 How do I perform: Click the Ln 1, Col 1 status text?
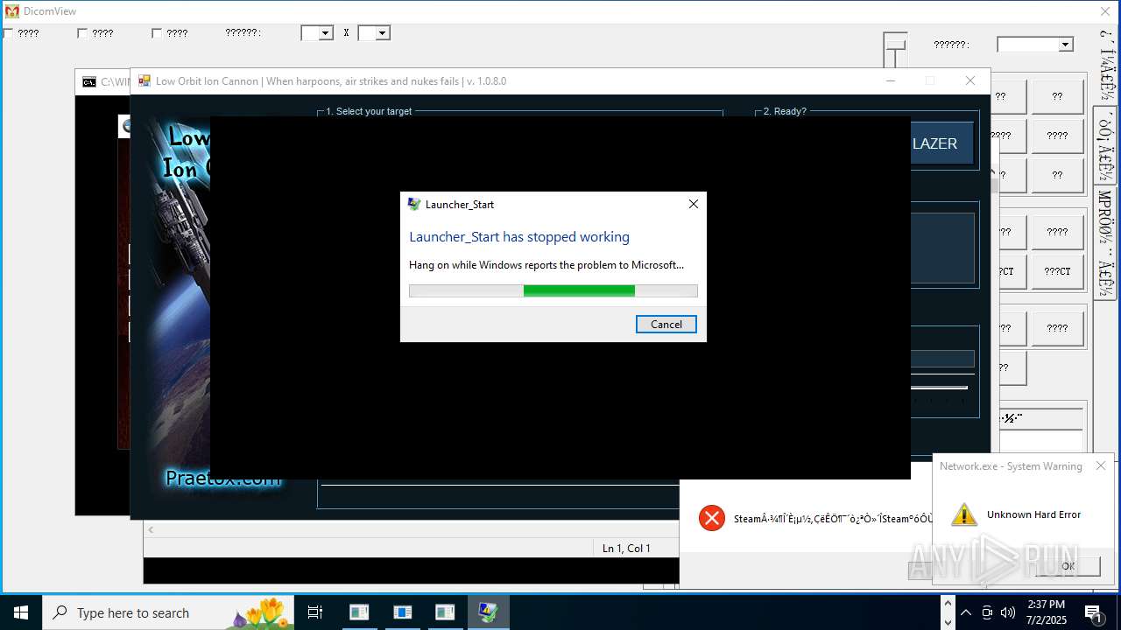coord(626,548)
